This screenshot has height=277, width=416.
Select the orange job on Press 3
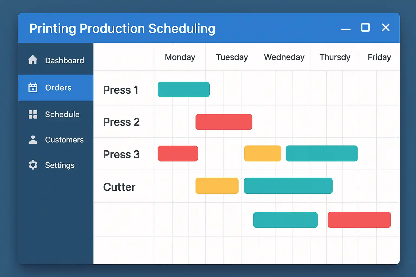click(x=262, y=153)
